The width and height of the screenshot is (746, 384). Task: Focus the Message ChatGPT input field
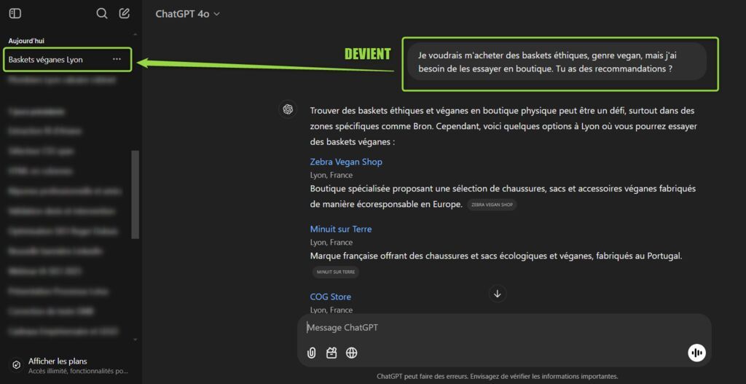point(504,328)
